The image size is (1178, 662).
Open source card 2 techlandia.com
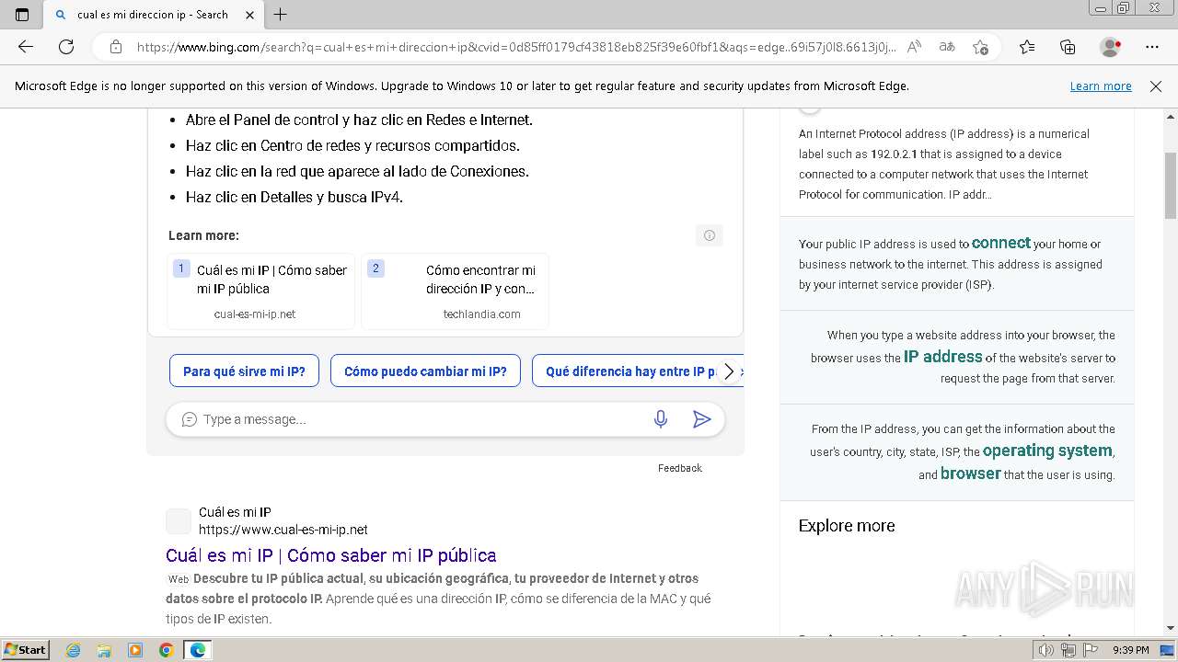tap(456, 291)
